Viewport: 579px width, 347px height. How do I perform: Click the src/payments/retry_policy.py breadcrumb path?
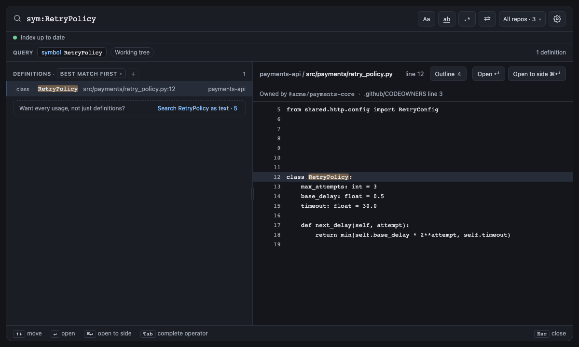349,74
